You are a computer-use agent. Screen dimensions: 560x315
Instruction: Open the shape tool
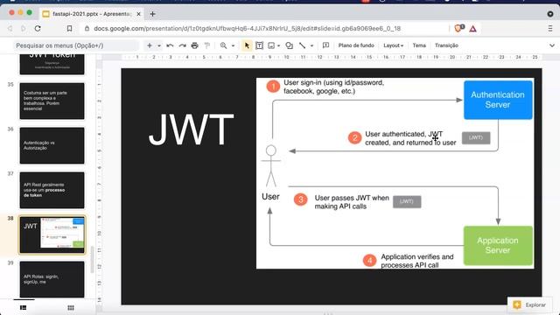pyautogui.click(x=290, y=45)
